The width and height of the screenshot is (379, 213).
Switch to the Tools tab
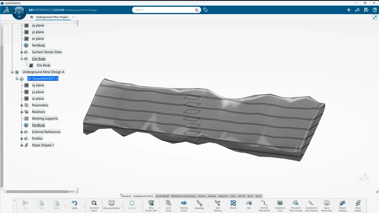[x=250, y=196]
